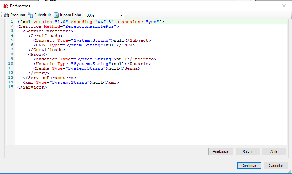Maximize the Parâmetros window
Viewport: 292px width, 174px height.
[x=269, y=6]
